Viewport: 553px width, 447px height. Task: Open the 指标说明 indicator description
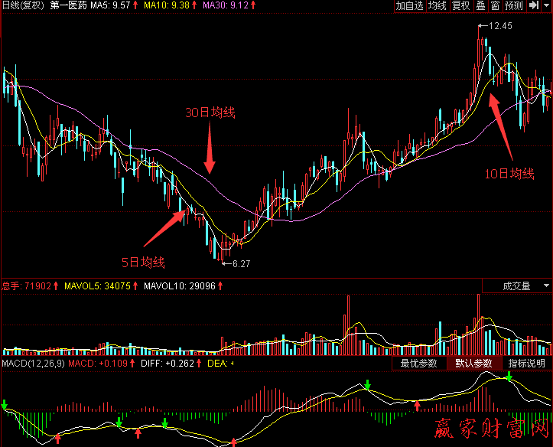pos(527,364)
